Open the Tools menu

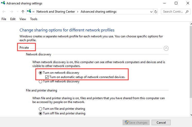(x=34, y=19)
